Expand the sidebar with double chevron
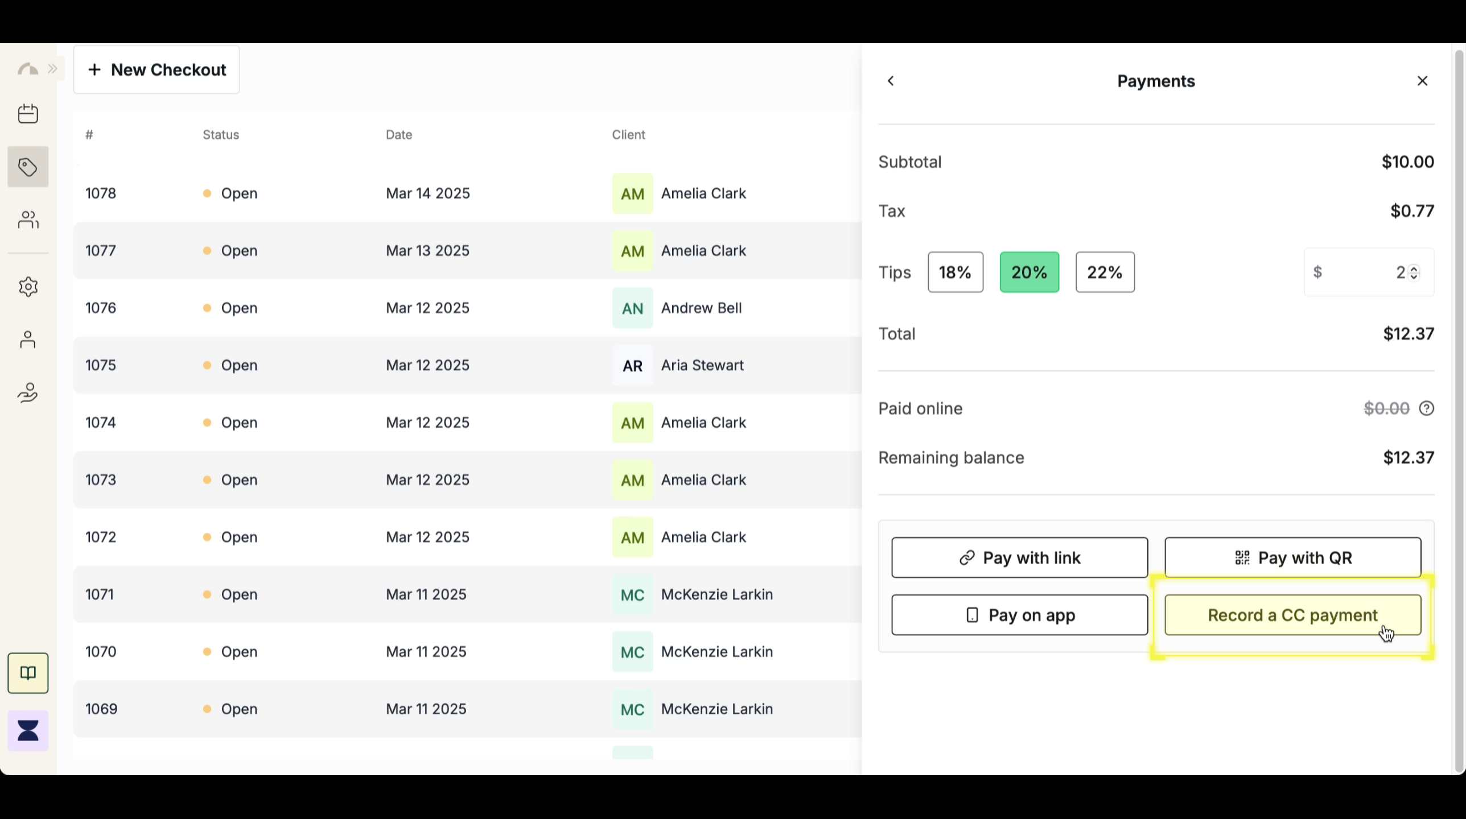1466x819 pixels. point(53,69)
